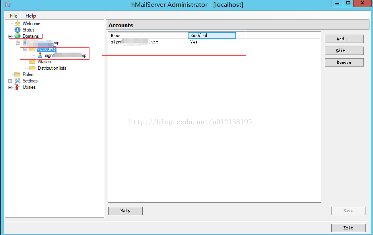Click the Remove button
Image resolution: width=373 pixels, height=235 pixels.
click(x=344, y=62)
